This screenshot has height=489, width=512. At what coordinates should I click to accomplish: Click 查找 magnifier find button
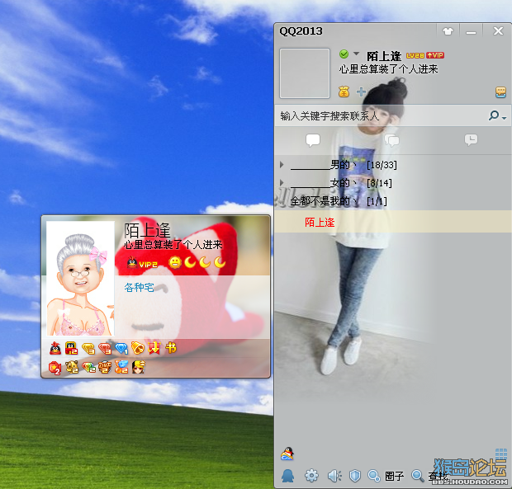point(429,477)
